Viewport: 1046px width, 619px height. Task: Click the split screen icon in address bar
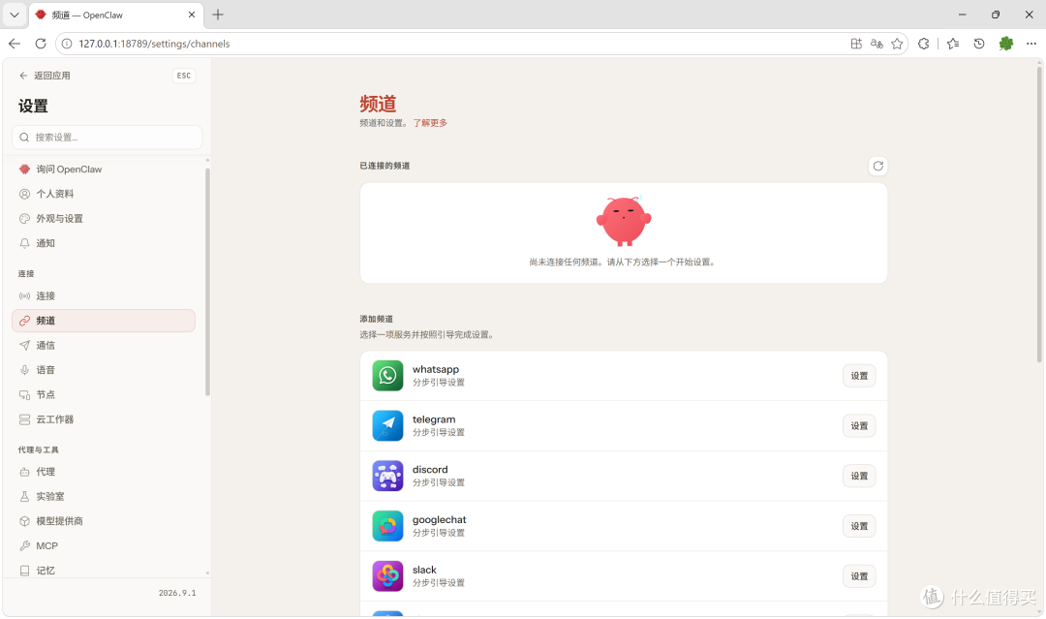click(x=856, y=44)
